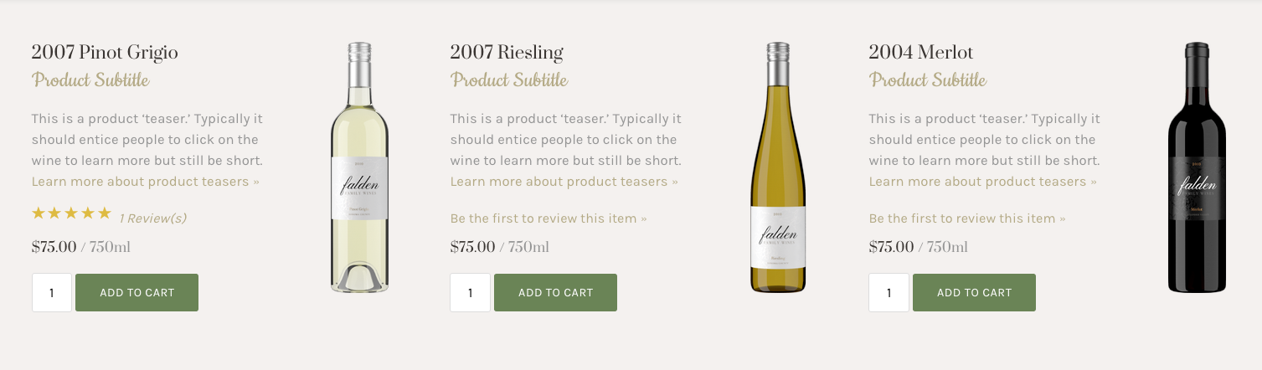Click the Merlot bottle image

1197,167
